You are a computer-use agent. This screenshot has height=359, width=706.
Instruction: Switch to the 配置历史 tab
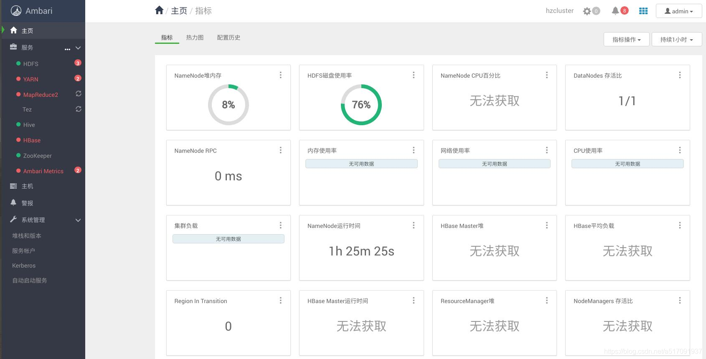point(229,38)
